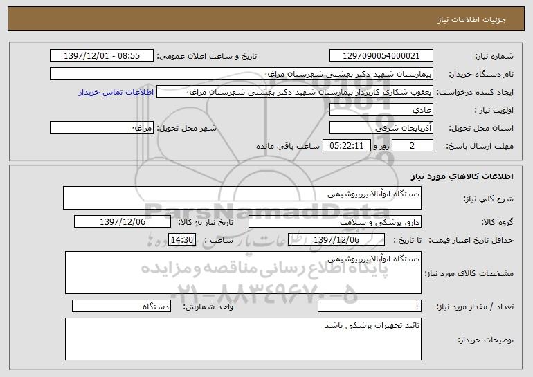Click the 'شرح کلی نیاز:' label
The image size is (533, 377).
pyautogui.click(x=489, y=199)
